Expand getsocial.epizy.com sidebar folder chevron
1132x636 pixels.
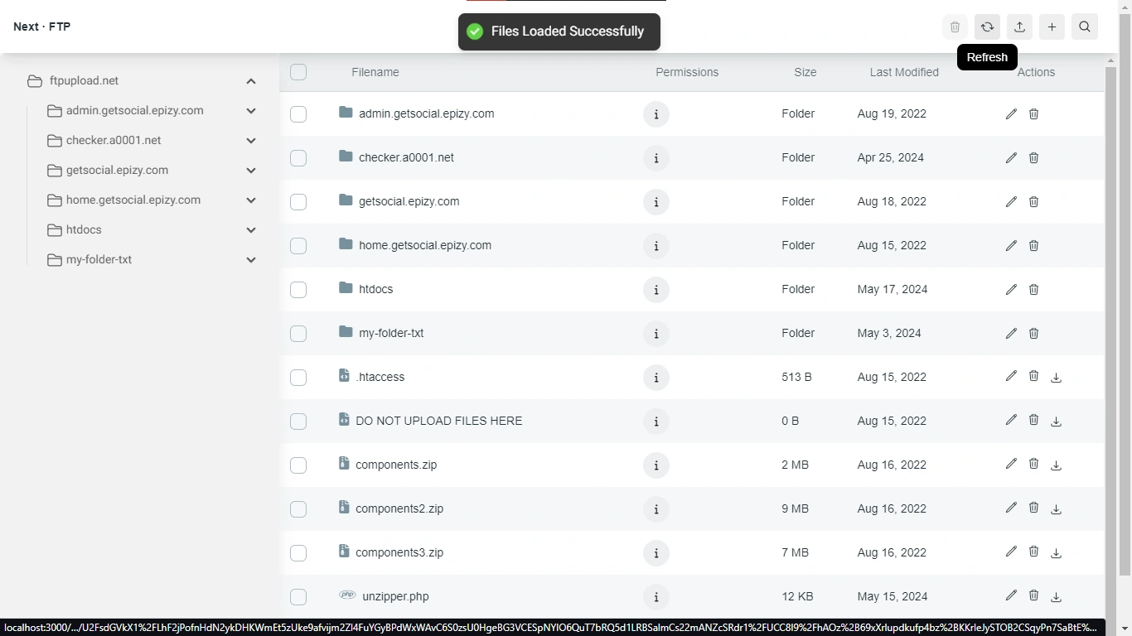pos(251,171)
